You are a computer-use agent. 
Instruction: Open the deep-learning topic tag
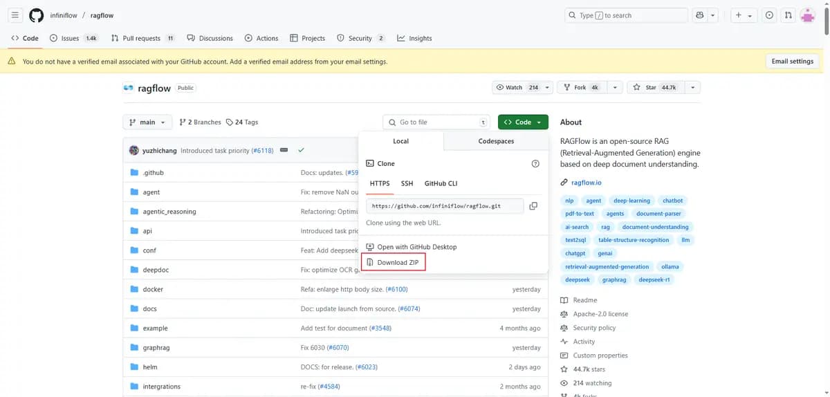pos(631,201)
